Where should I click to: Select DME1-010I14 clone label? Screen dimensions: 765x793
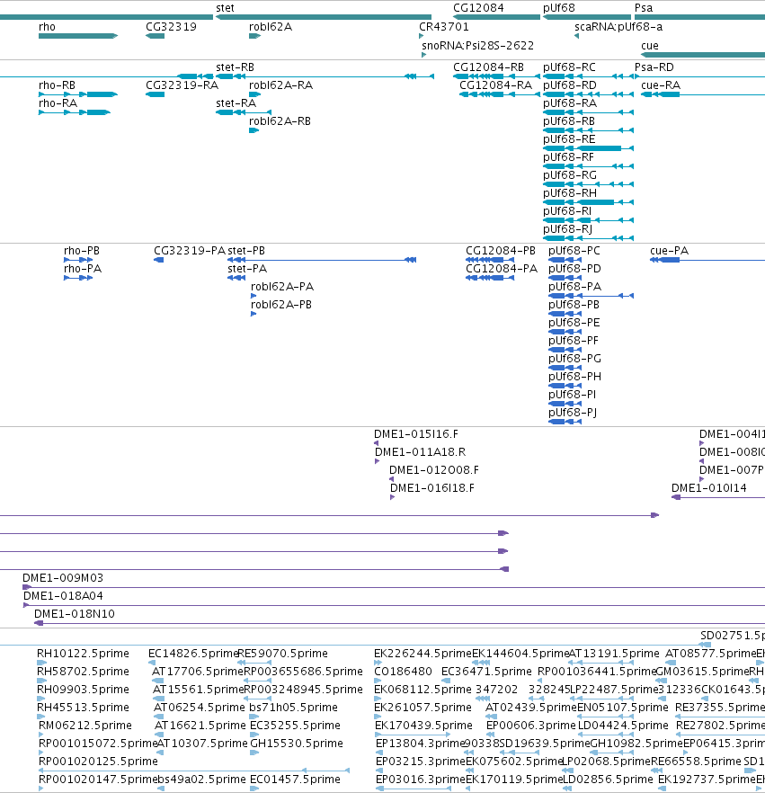709,488
